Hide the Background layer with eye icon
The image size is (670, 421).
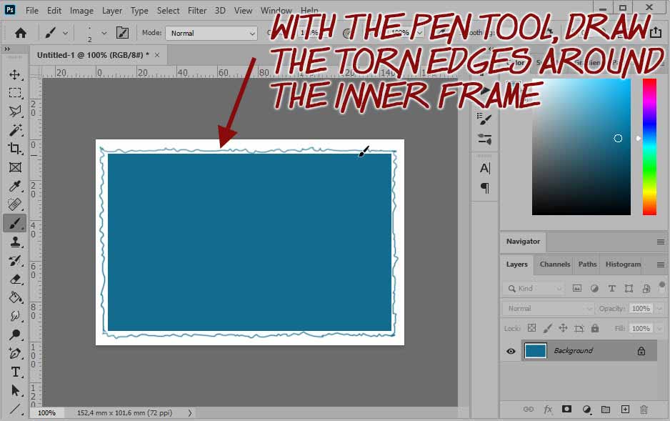[x=511, y=351]
